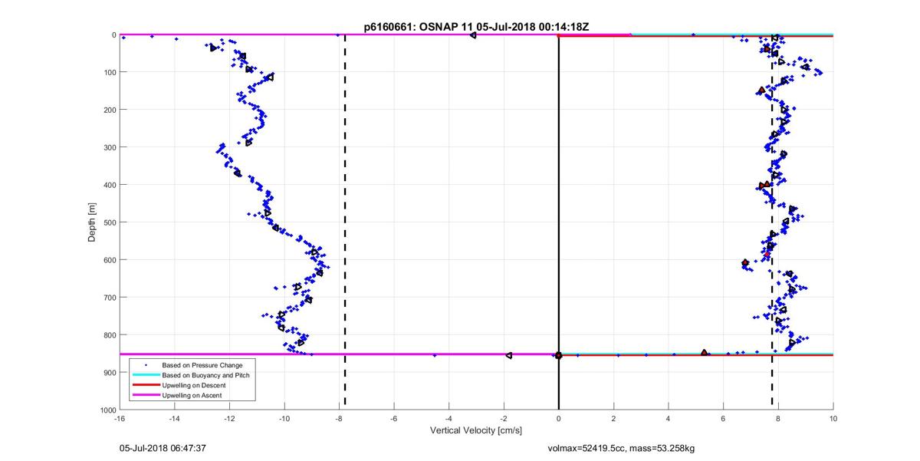Viewport: 920px width, 461px height.
Task: Click x-axis tick label '0'
Action: (559, 419)
